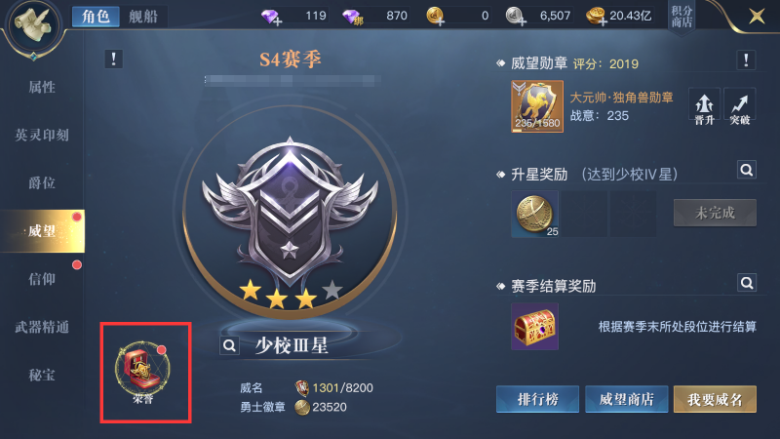
Task: Switch to the 舰船 tab
Action: tap(143, 17)
